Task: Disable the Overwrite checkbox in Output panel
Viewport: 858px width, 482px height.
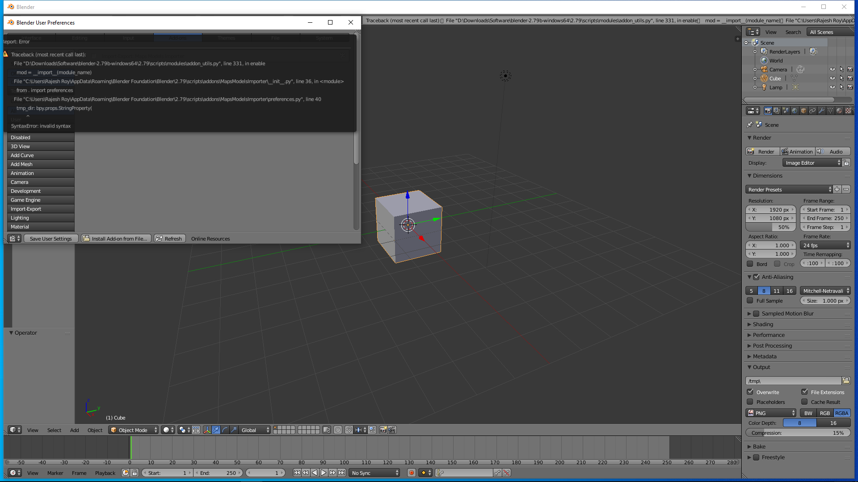Action: coord(750,391)
